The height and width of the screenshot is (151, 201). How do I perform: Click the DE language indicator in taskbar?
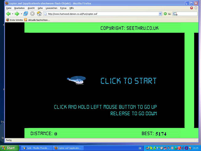click(x=140, y=148)
